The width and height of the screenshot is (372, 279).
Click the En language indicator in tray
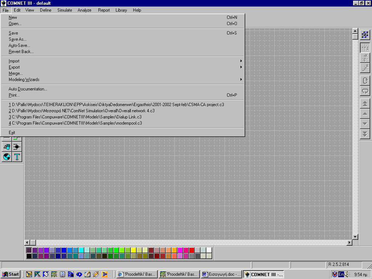341,274
